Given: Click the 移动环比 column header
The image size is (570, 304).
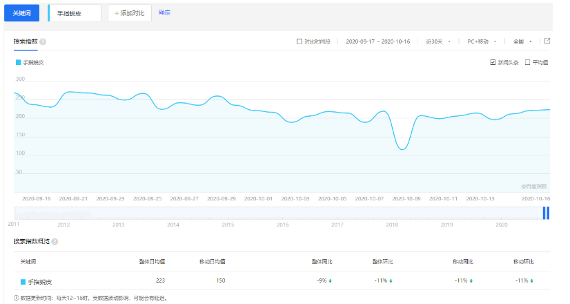Looking at the screenshot, I should click(x=524, y=261).
